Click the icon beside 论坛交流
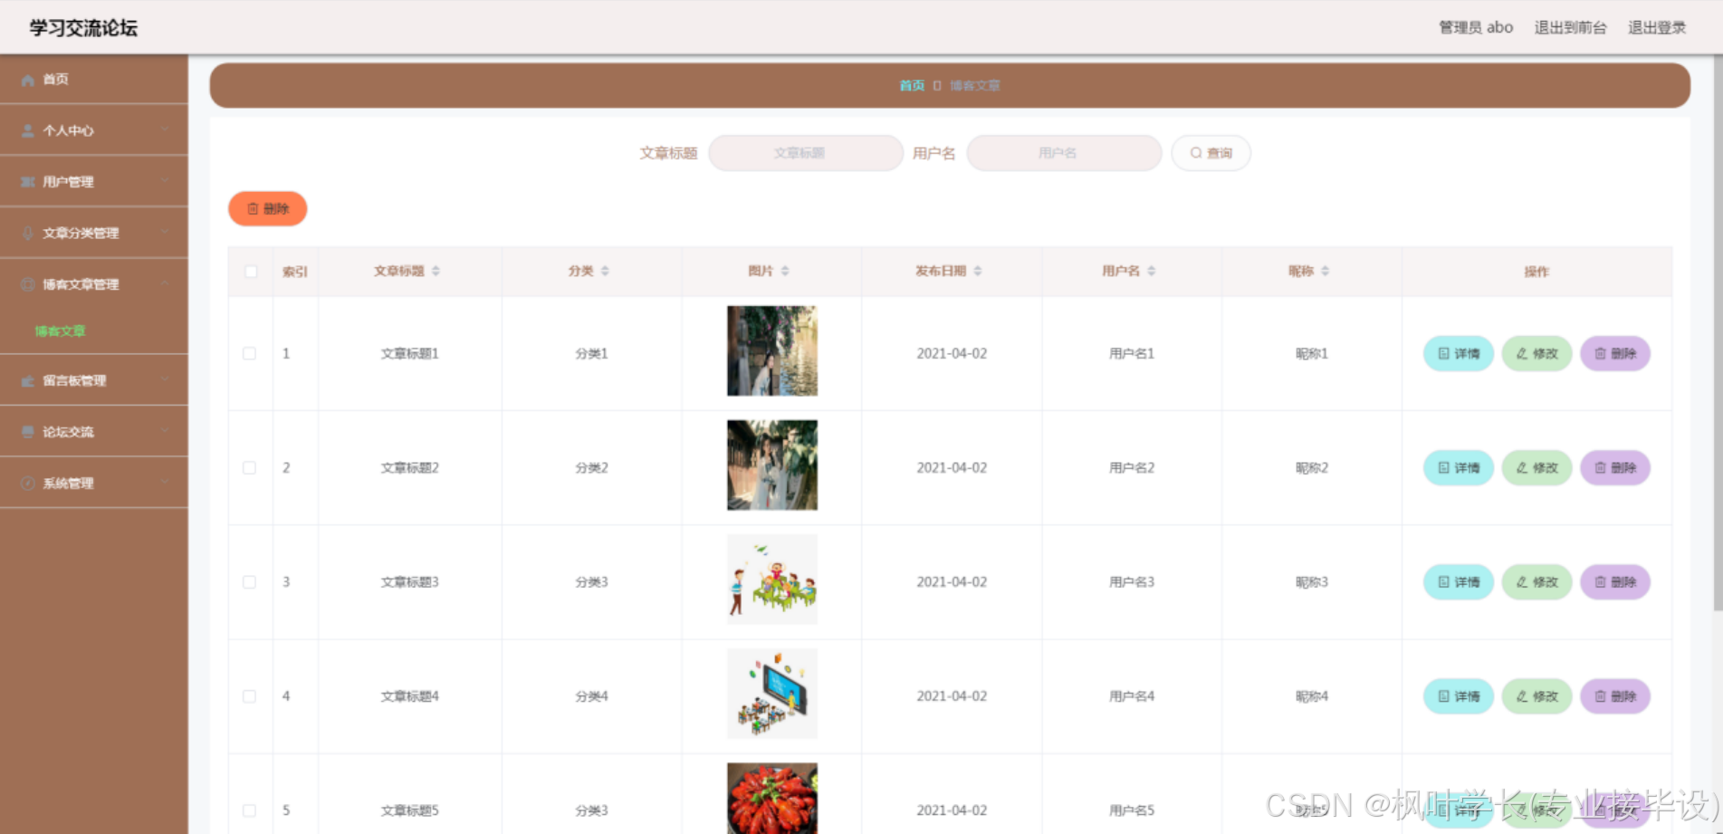 [x=28, y=432]
